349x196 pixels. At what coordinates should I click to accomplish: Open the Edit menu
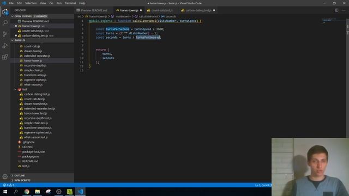coord(19,3)
